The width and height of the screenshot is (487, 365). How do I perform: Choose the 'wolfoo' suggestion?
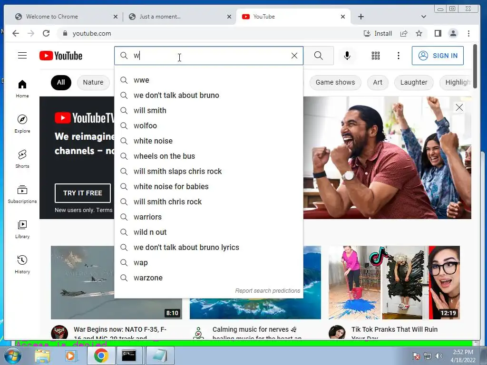(x=209, y=125)
